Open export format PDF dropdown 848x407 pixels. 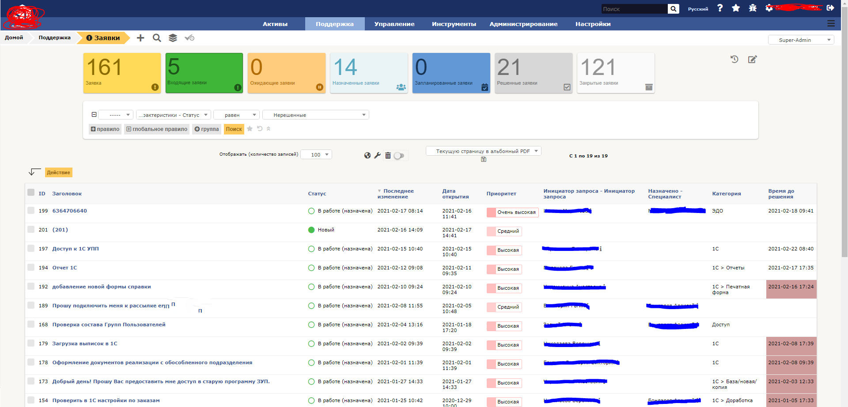(x=483, y=151)
